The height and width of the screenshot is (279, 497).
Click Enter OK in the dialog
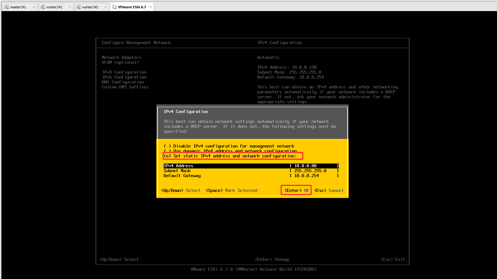tap(297, 190)
